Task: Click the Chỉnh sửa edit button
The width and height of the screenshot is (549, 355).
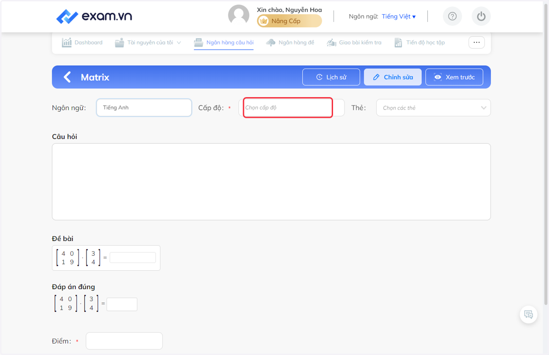Action: coord(393,77)
